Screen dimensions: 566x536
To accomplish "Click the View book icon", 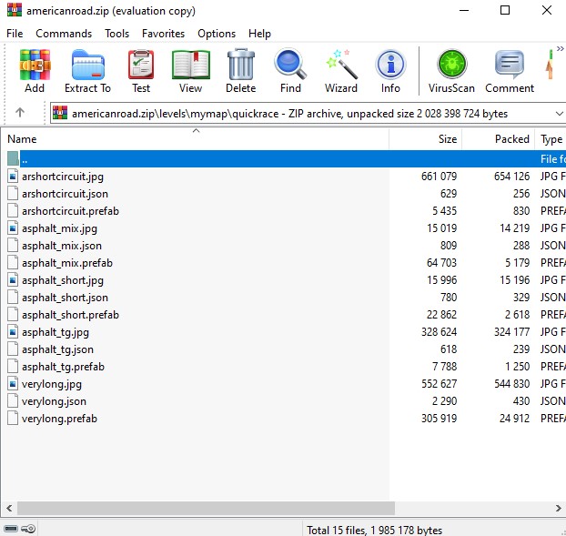I will pyautogui.click(x=190, y=71).
